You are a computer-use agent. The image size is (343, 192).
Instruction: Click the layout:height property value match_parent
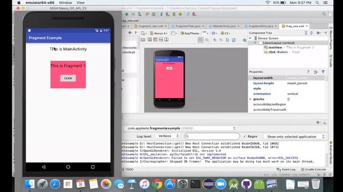coord(297,83)
